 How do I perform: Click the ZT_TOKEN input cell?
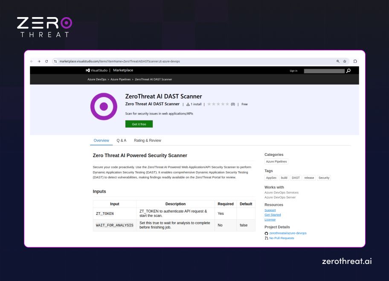click(x=115, y=214)
